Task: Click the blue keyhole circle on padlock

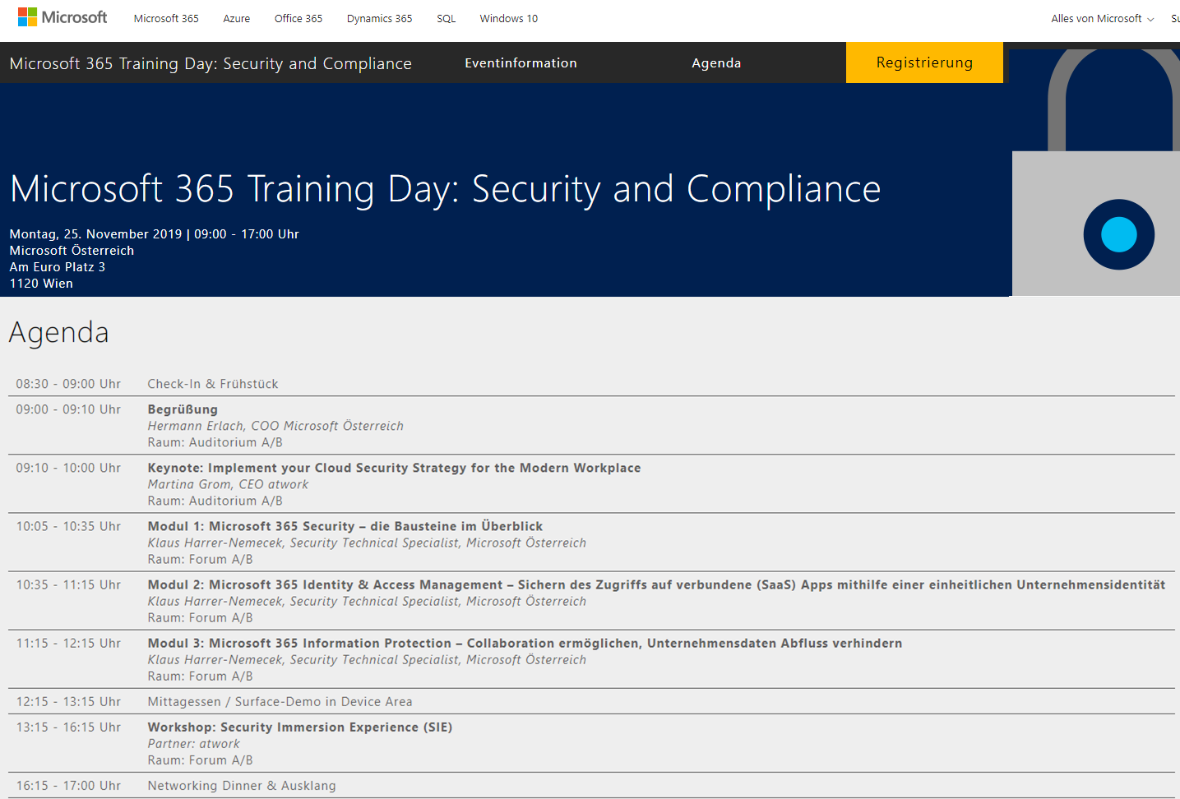Action: [1118, 234]
